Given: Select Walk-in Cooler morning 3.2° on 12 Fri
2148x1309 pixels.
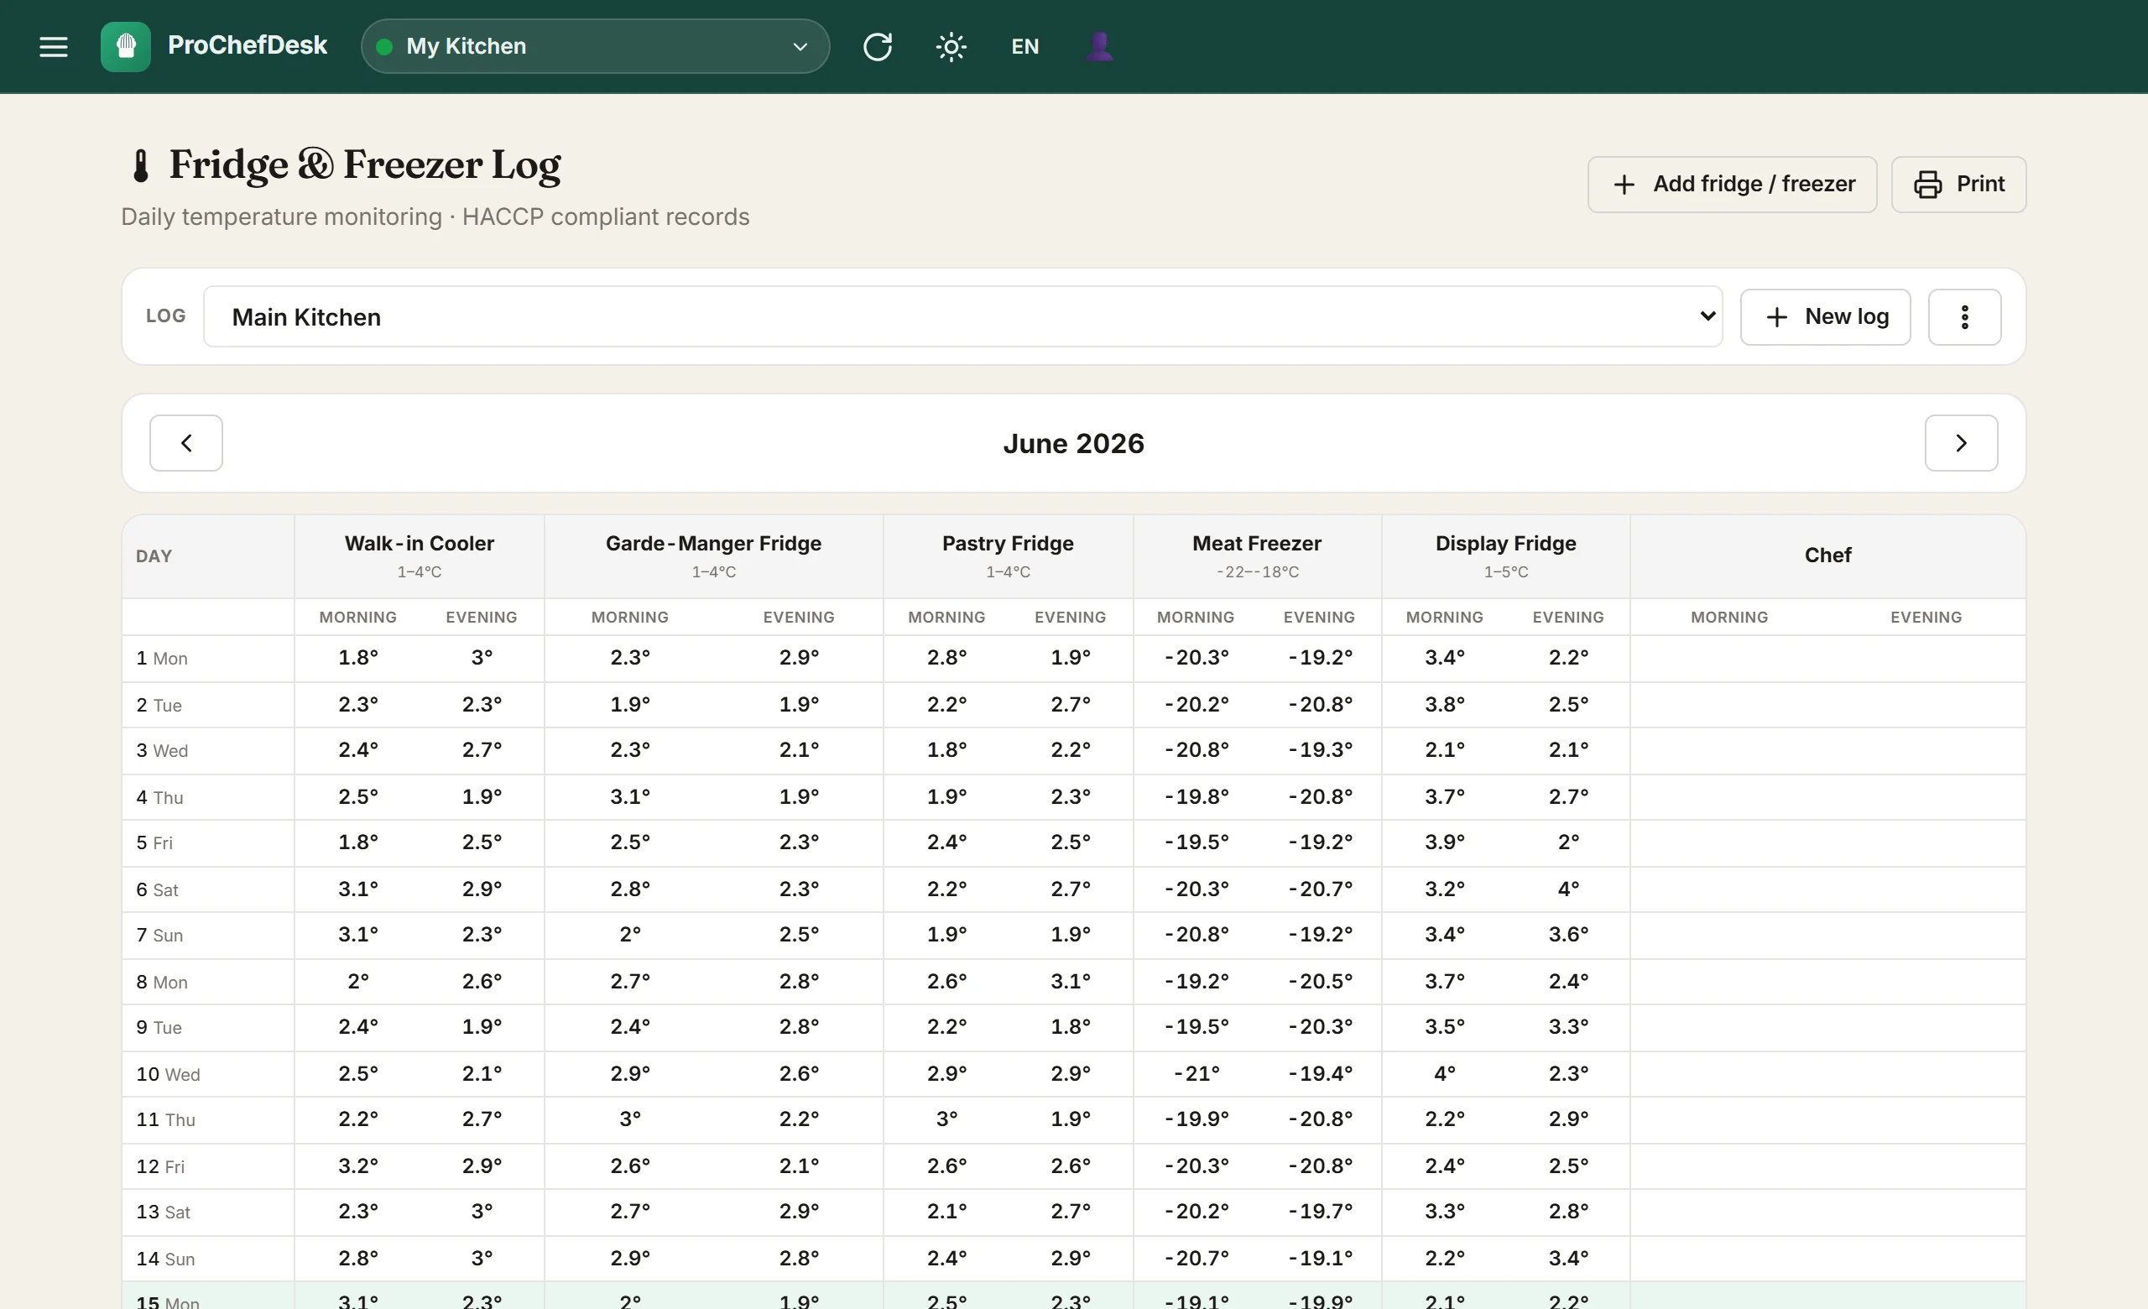Looking at the screenshot, I should click(358, 1166).
